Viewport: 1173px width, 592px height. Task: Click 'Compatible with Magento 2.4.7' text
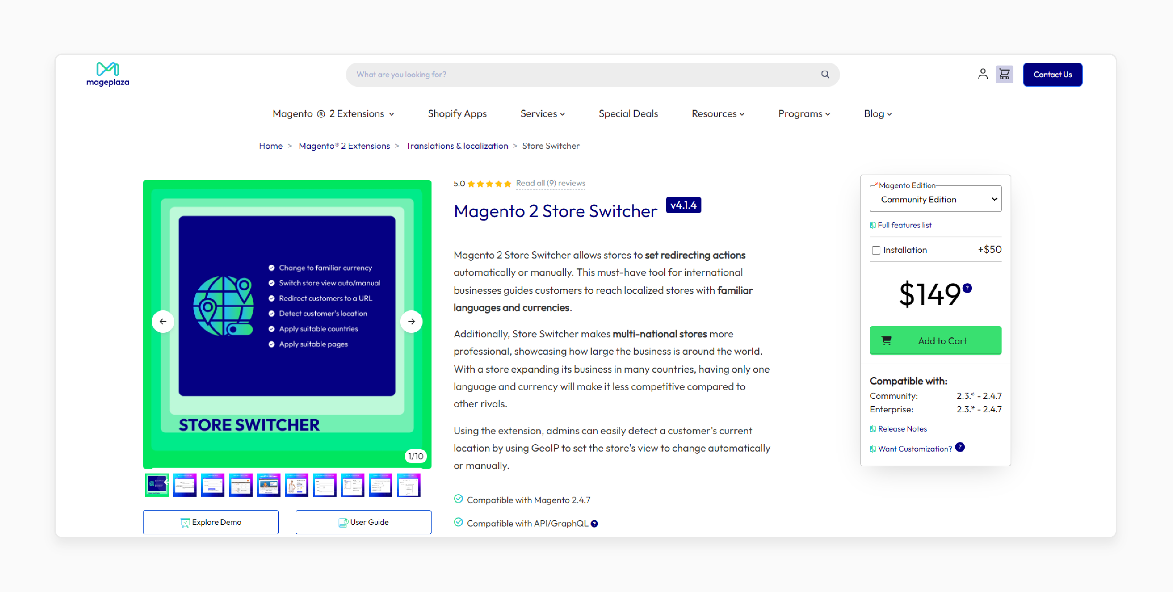[x=528, y=500]
